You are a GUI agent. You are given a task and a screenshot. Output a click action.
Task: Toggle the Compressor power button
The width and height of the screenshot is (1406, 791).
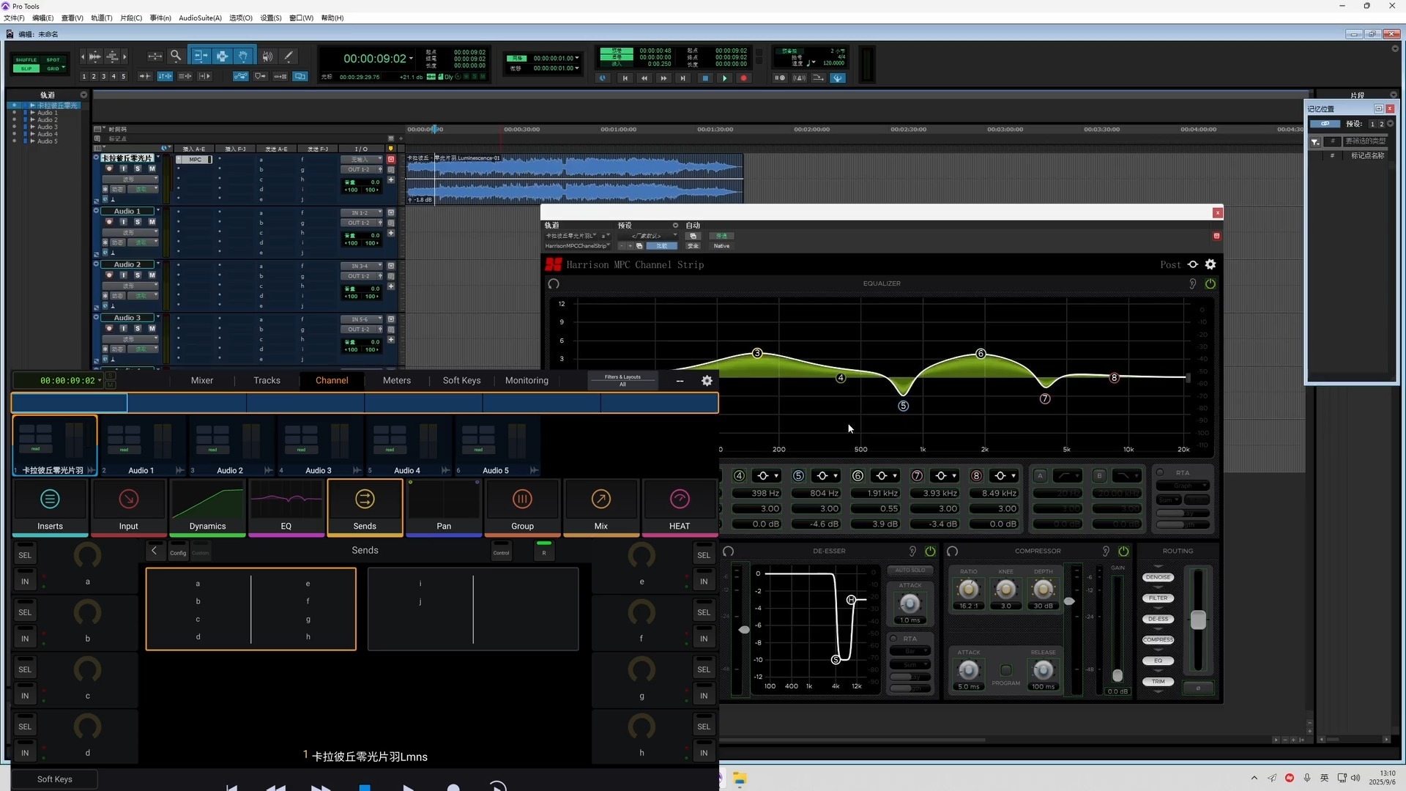(1123, 551)
